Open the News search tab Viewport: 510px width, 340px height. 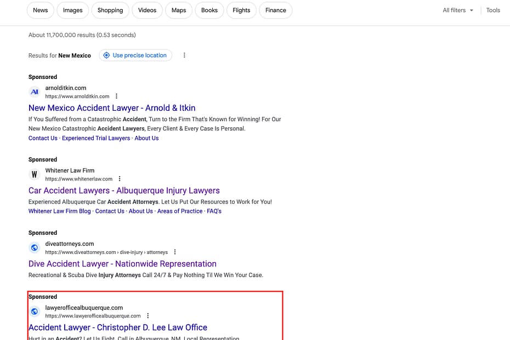pos(41,10)
